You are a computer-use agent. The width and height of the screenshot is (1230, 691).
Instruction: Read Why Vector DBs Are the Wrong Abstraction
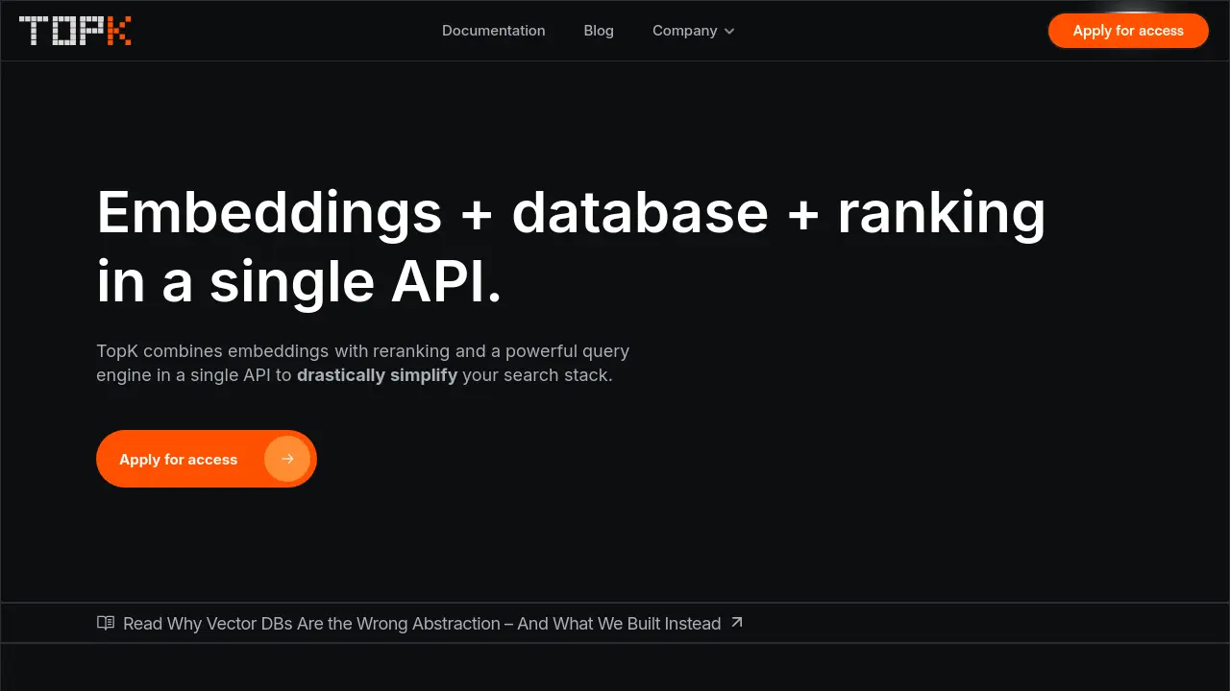[422, 624]
